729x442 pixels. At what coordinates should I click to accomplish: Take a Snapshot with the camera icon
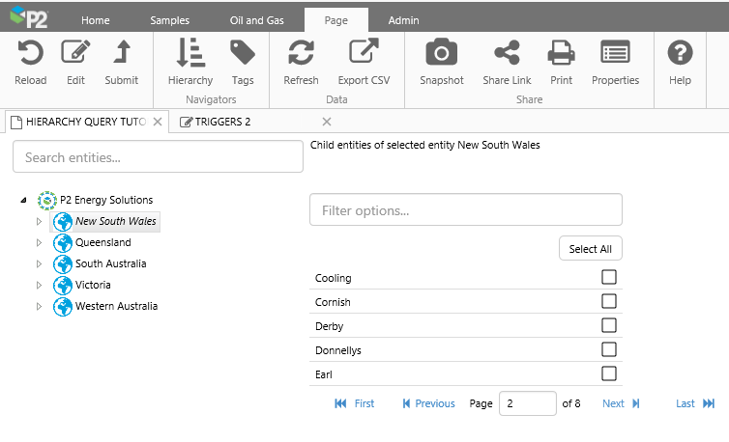(x=442, y=54)
